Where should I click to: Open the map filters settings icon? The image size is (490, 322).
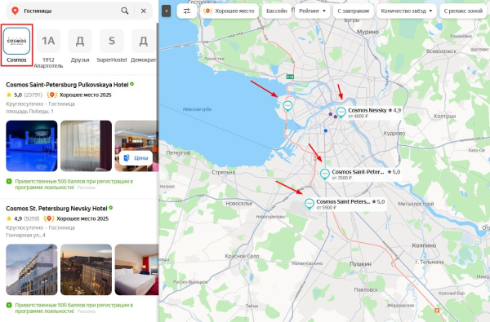click(187, 11)
